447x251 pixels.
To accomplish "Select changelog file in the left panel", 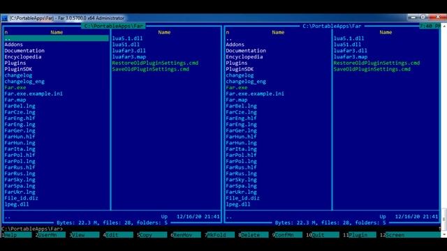I will click(x=18, y=75).
